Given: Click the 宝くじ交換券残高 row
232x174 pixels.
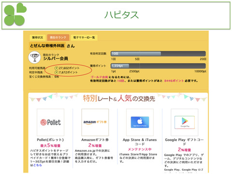Looking at the screenshot, I should coord(44,77).
